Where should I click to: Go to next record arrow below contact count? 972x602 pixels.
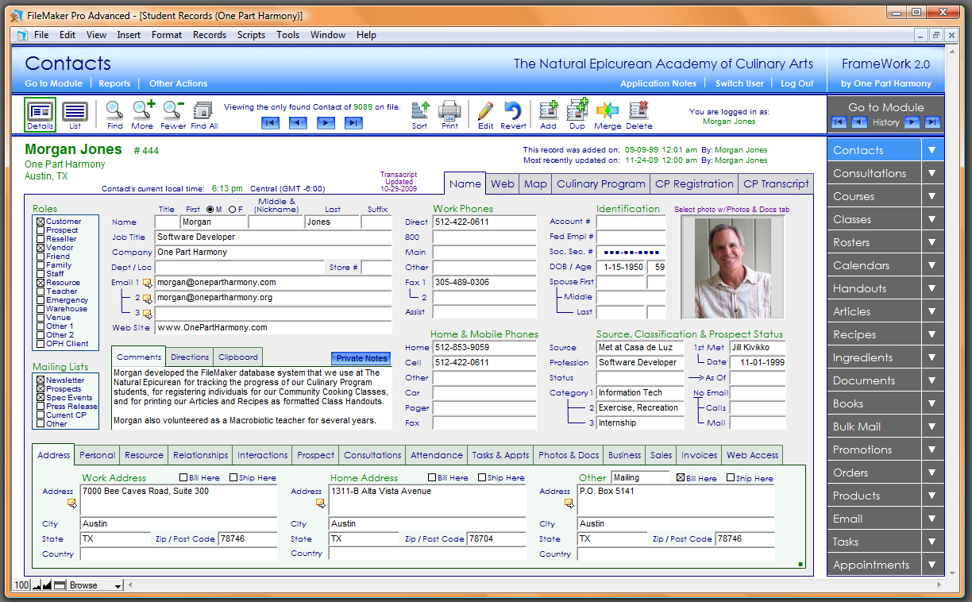point(326,122)
